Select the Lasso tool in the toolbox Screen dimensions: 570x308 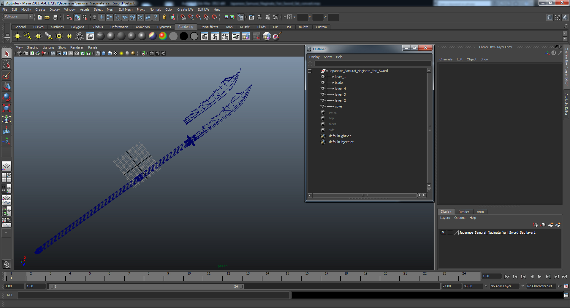[7, 65]
